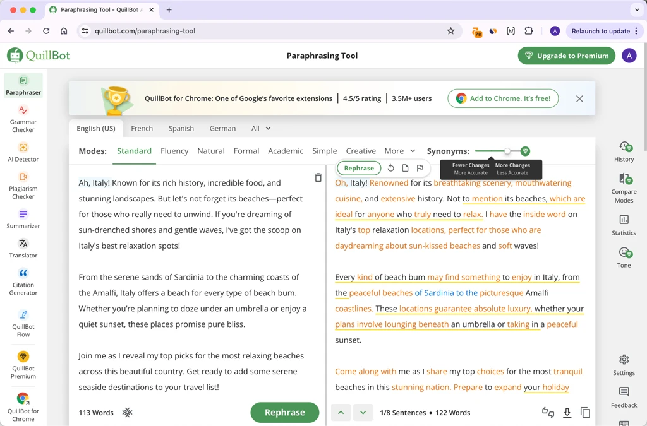The width and height of the screenshot is (647, 426).
Task: Click the premium diamond on Synonyms slider
Action: click(525, 151)
